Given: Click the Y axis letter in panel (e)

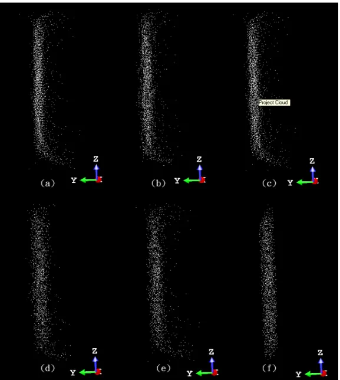Looking at the screenshot, I should click(x=190, y=374).
